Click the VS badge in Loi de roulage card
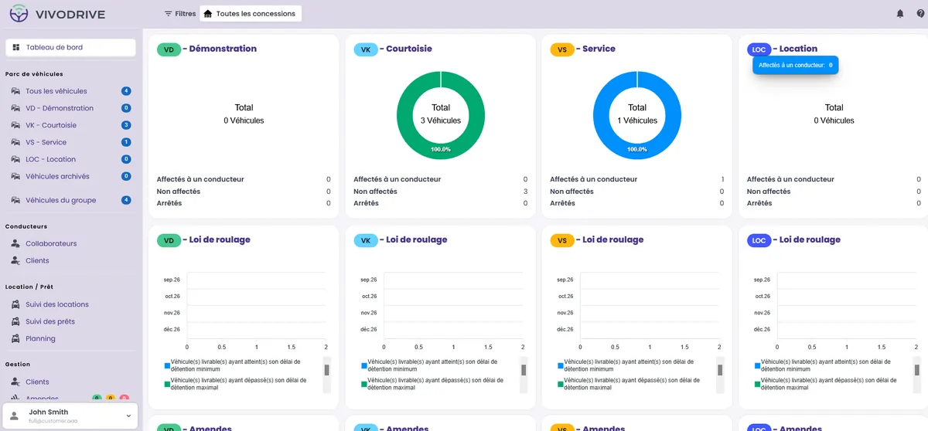This screenshot has height=431, width=928. 562,240
